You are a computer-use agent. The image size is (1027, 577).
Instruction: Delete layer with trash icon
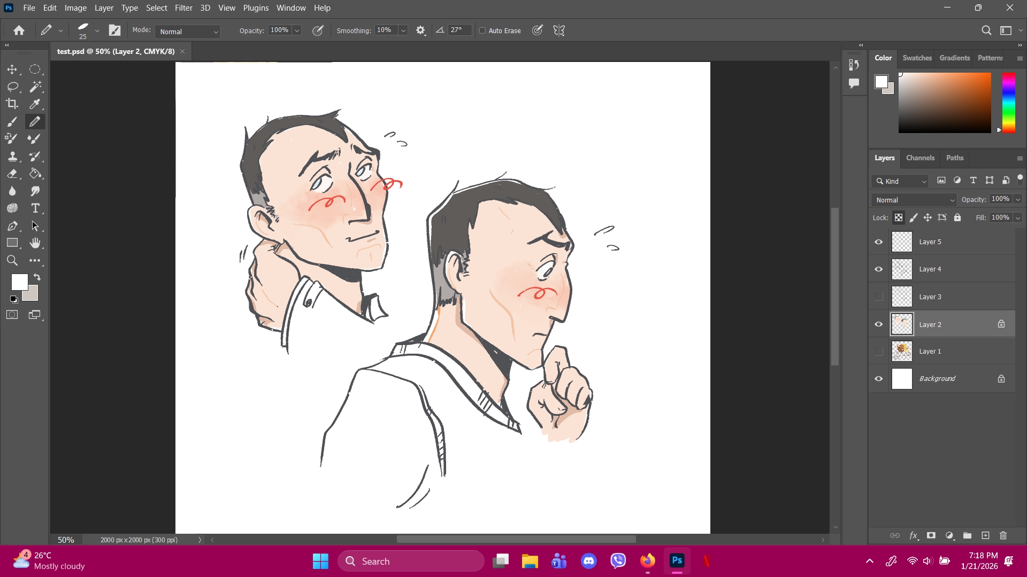(1003, 535)
